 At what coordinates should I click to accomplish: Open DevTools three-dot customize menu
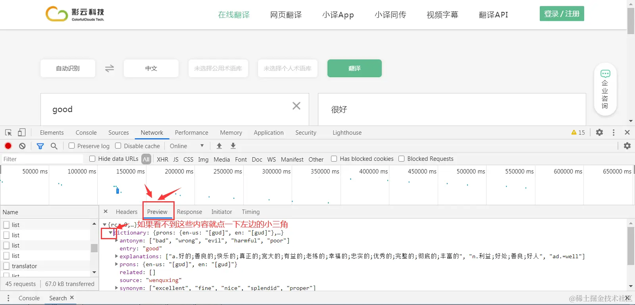pyautogui.click(x=614, y=132)
